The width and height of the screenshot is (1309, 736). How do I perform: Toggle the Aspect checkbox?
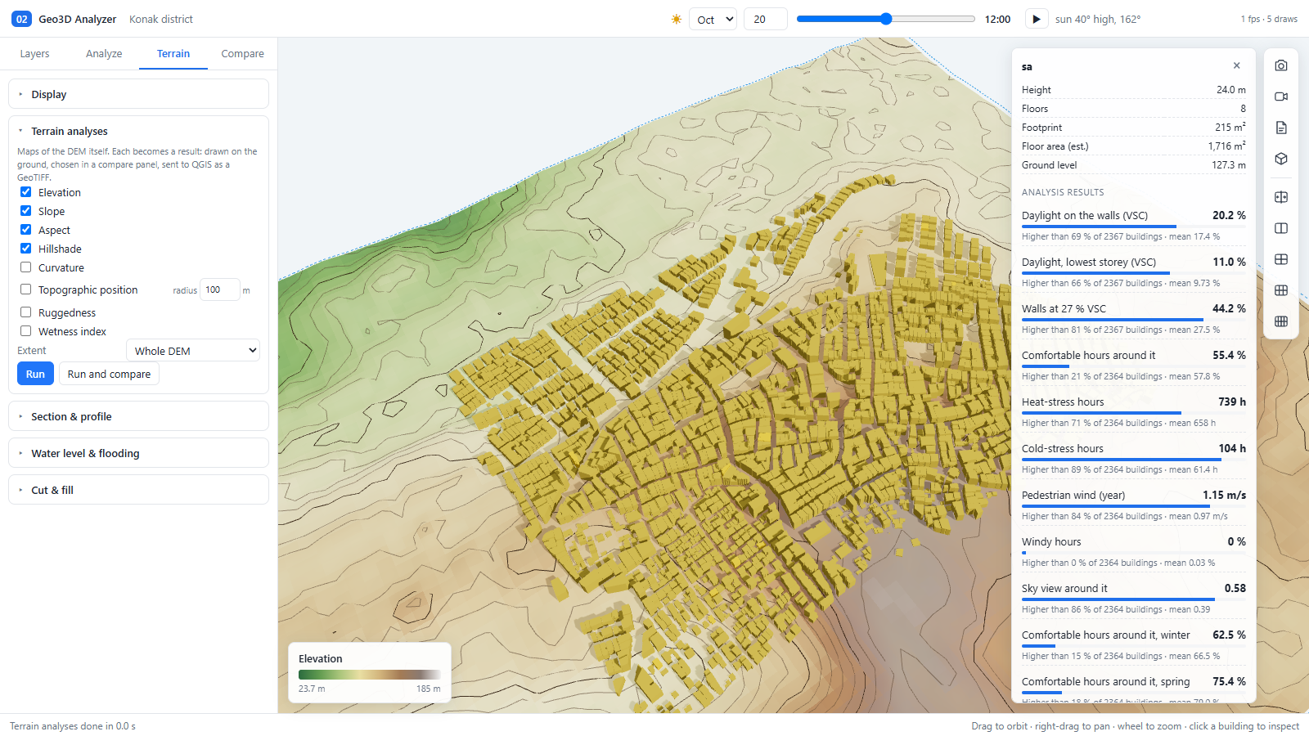26,230
